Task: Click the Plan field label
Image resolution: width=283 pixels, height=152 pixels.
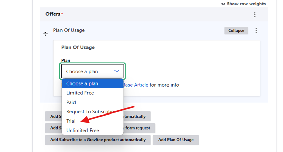Action: point(66,60)
